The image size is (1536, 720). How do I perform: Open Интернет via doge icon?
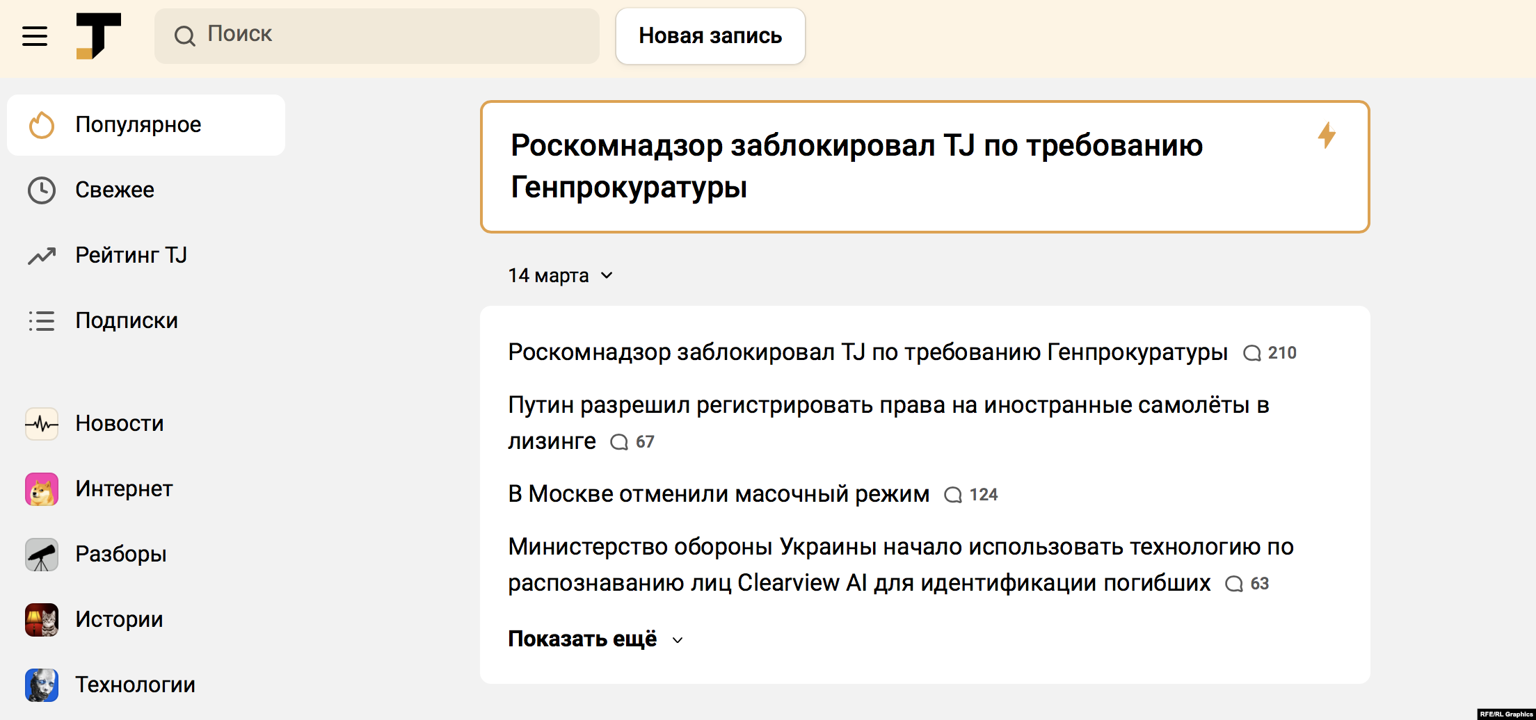click(x=42, y=489)
